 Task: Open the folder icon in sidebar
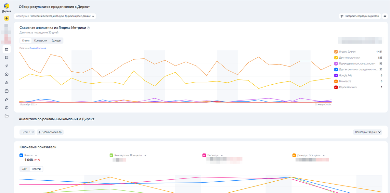6,116
